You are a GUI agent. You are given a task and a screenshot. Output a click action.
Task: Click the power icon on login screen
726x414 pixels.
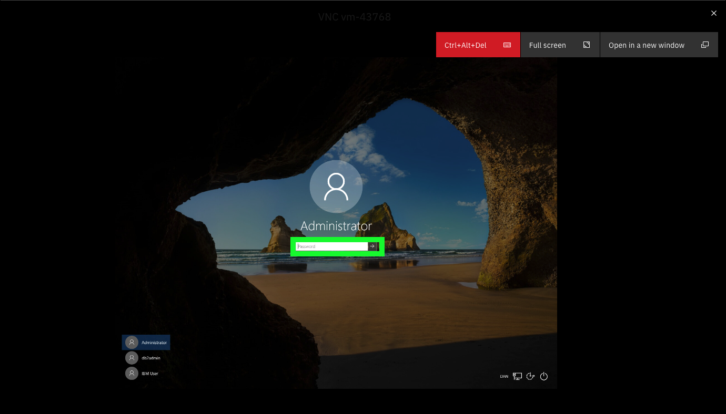(x=544, y=376)
